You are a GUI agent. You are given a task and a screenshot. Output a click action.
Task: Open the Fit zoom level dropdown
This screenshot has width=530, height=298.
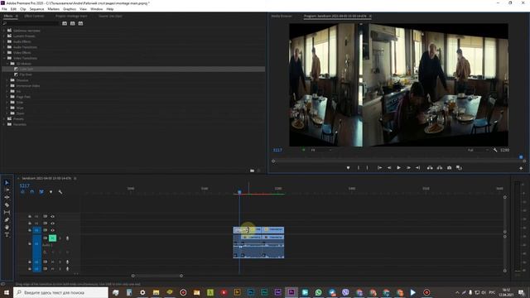pyautogui.click(x=321, y=150)
